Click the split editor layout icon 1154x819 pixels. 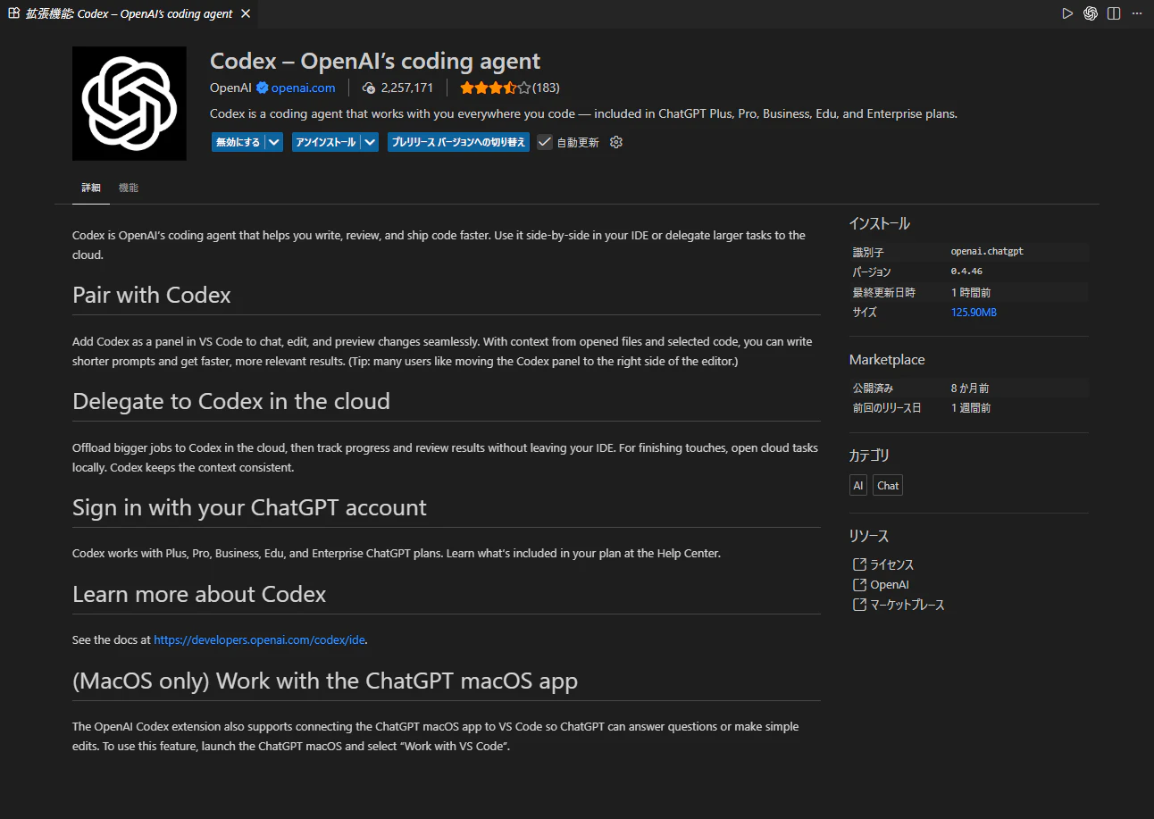tap(1114, 13)
